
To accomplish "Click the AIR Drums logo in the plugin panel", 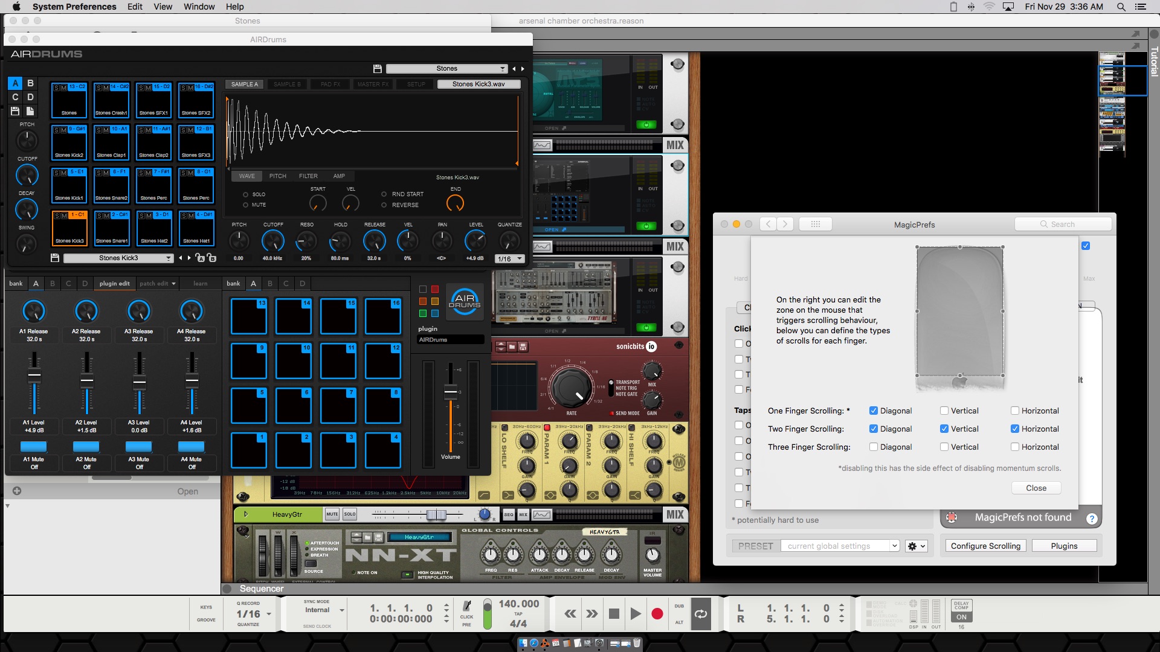I will pyautogui.click(x=465, y=301).
